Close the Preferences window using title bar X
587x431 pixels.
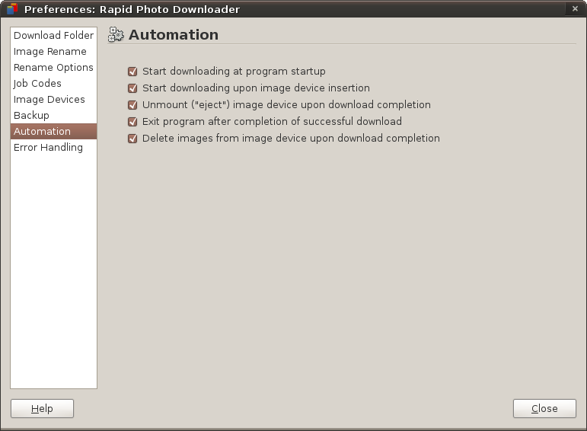(573, 9)
